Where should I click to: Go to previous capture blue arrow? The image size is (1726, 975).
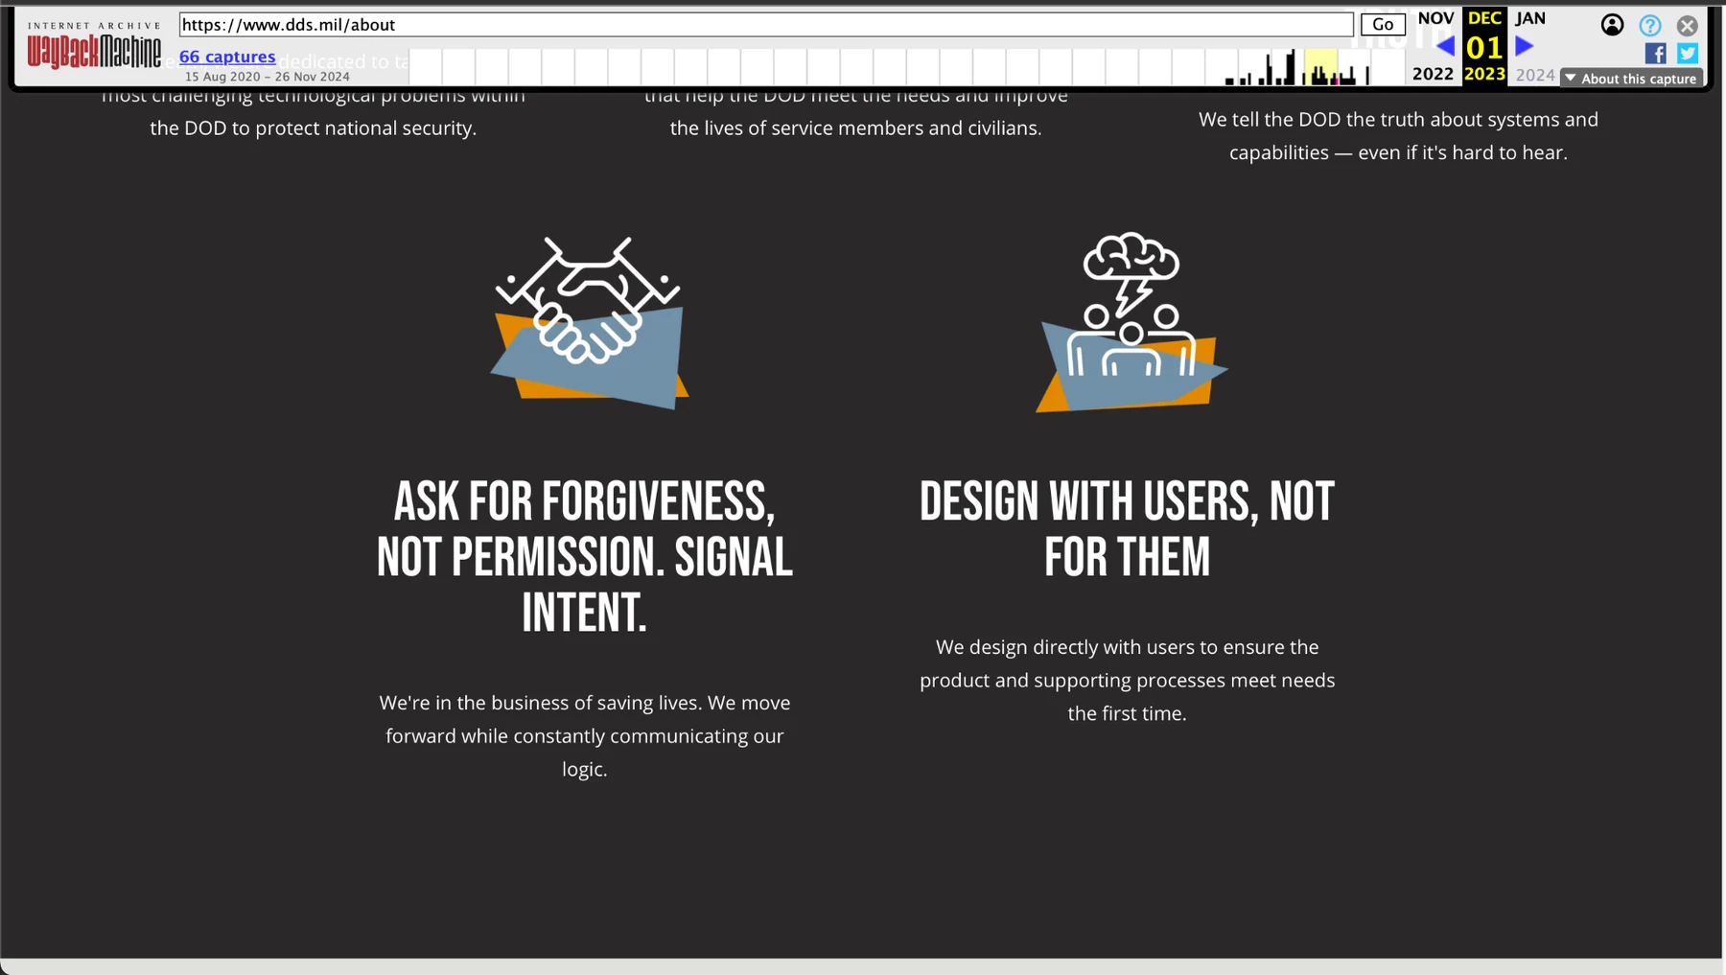pos(1445,46)
